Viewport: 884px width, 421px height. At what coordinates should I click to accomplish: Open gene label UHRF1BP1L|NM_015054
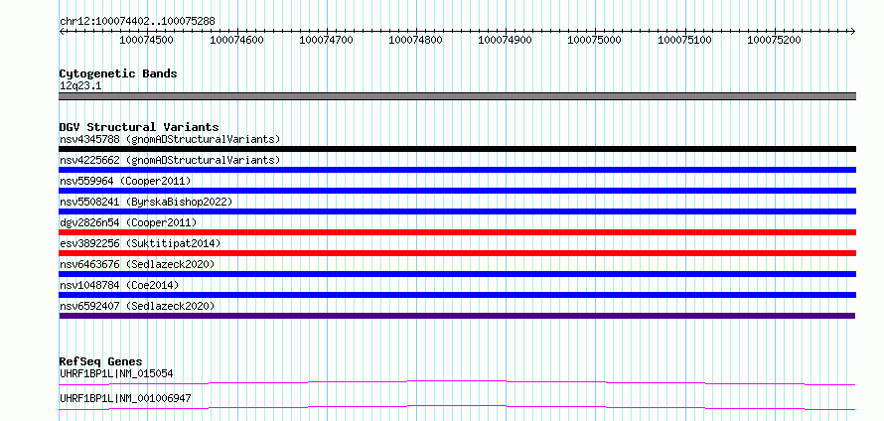coord(116,373)
